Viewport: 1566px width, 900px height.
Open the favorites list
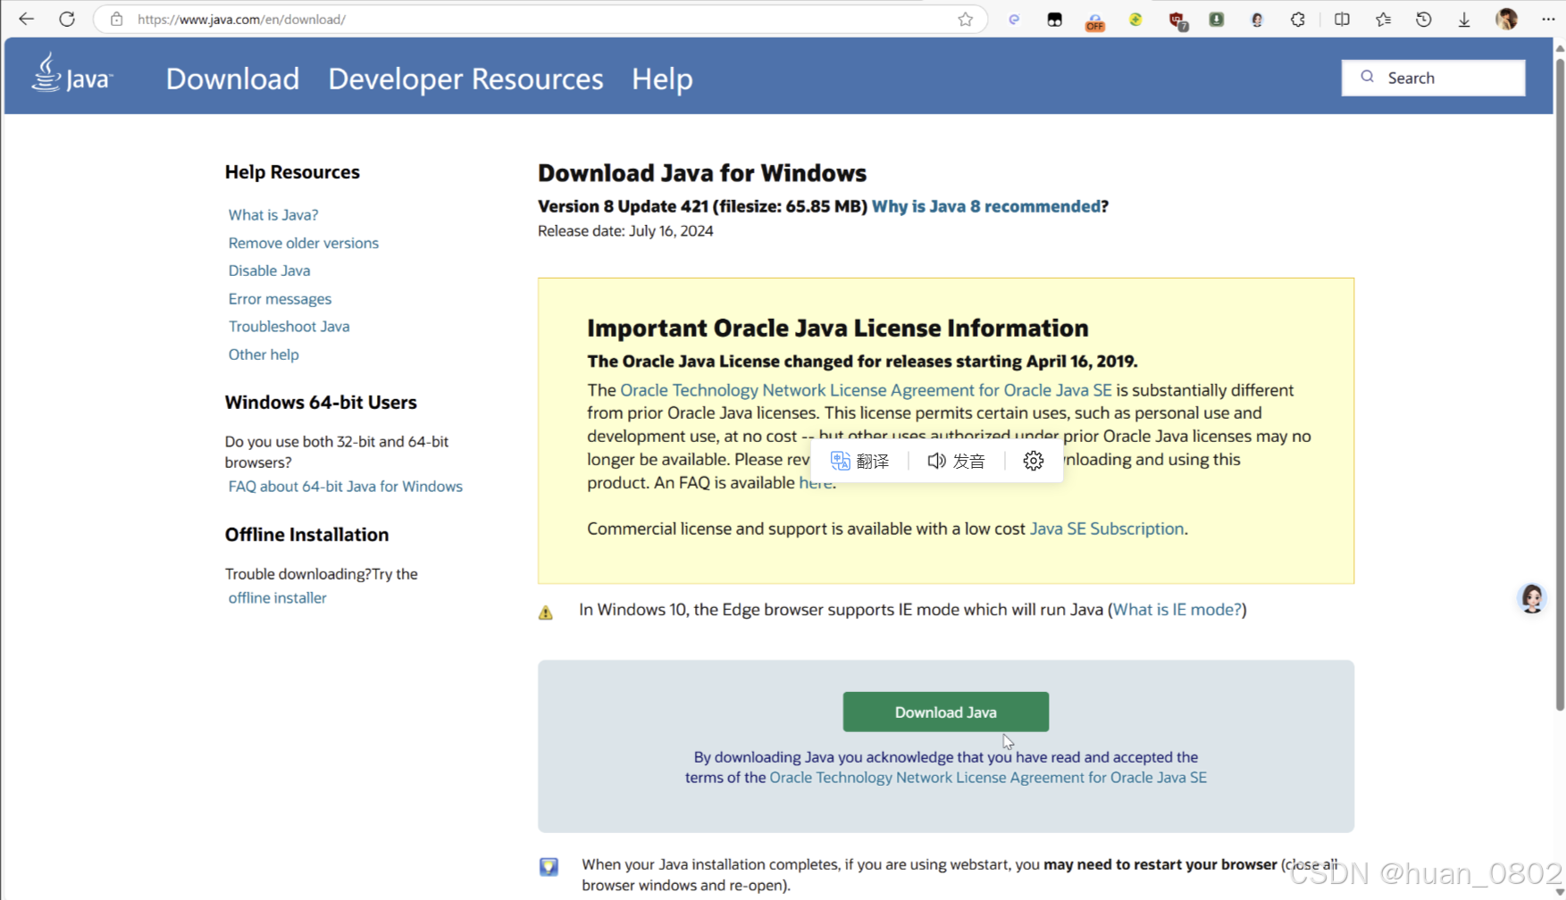[1383, 19]
